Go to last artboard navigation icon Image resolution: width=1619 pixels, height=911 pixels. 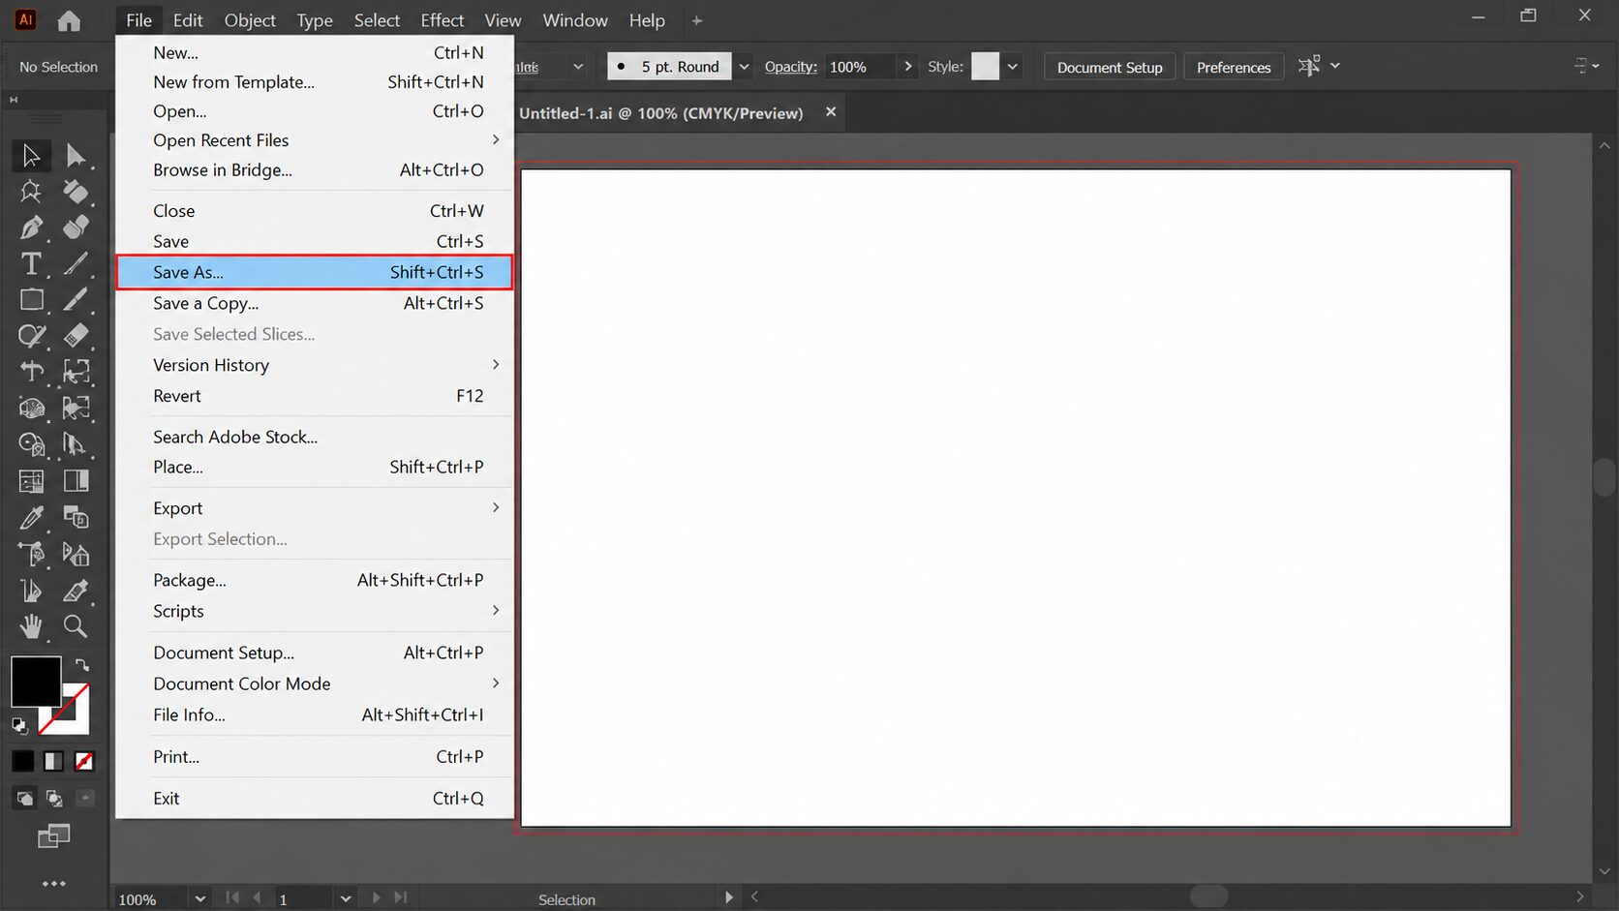[401, 897]
